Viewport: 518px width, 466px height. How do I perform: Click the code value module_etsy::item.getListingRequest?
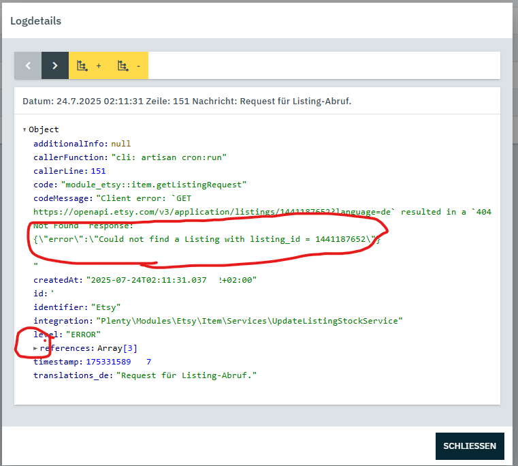[154, 185]
